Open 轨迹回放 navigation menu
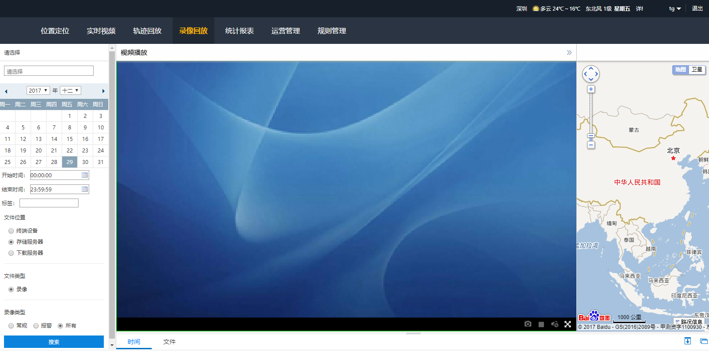Viewport: 709px width, 351px height. [x=147, y=31]
